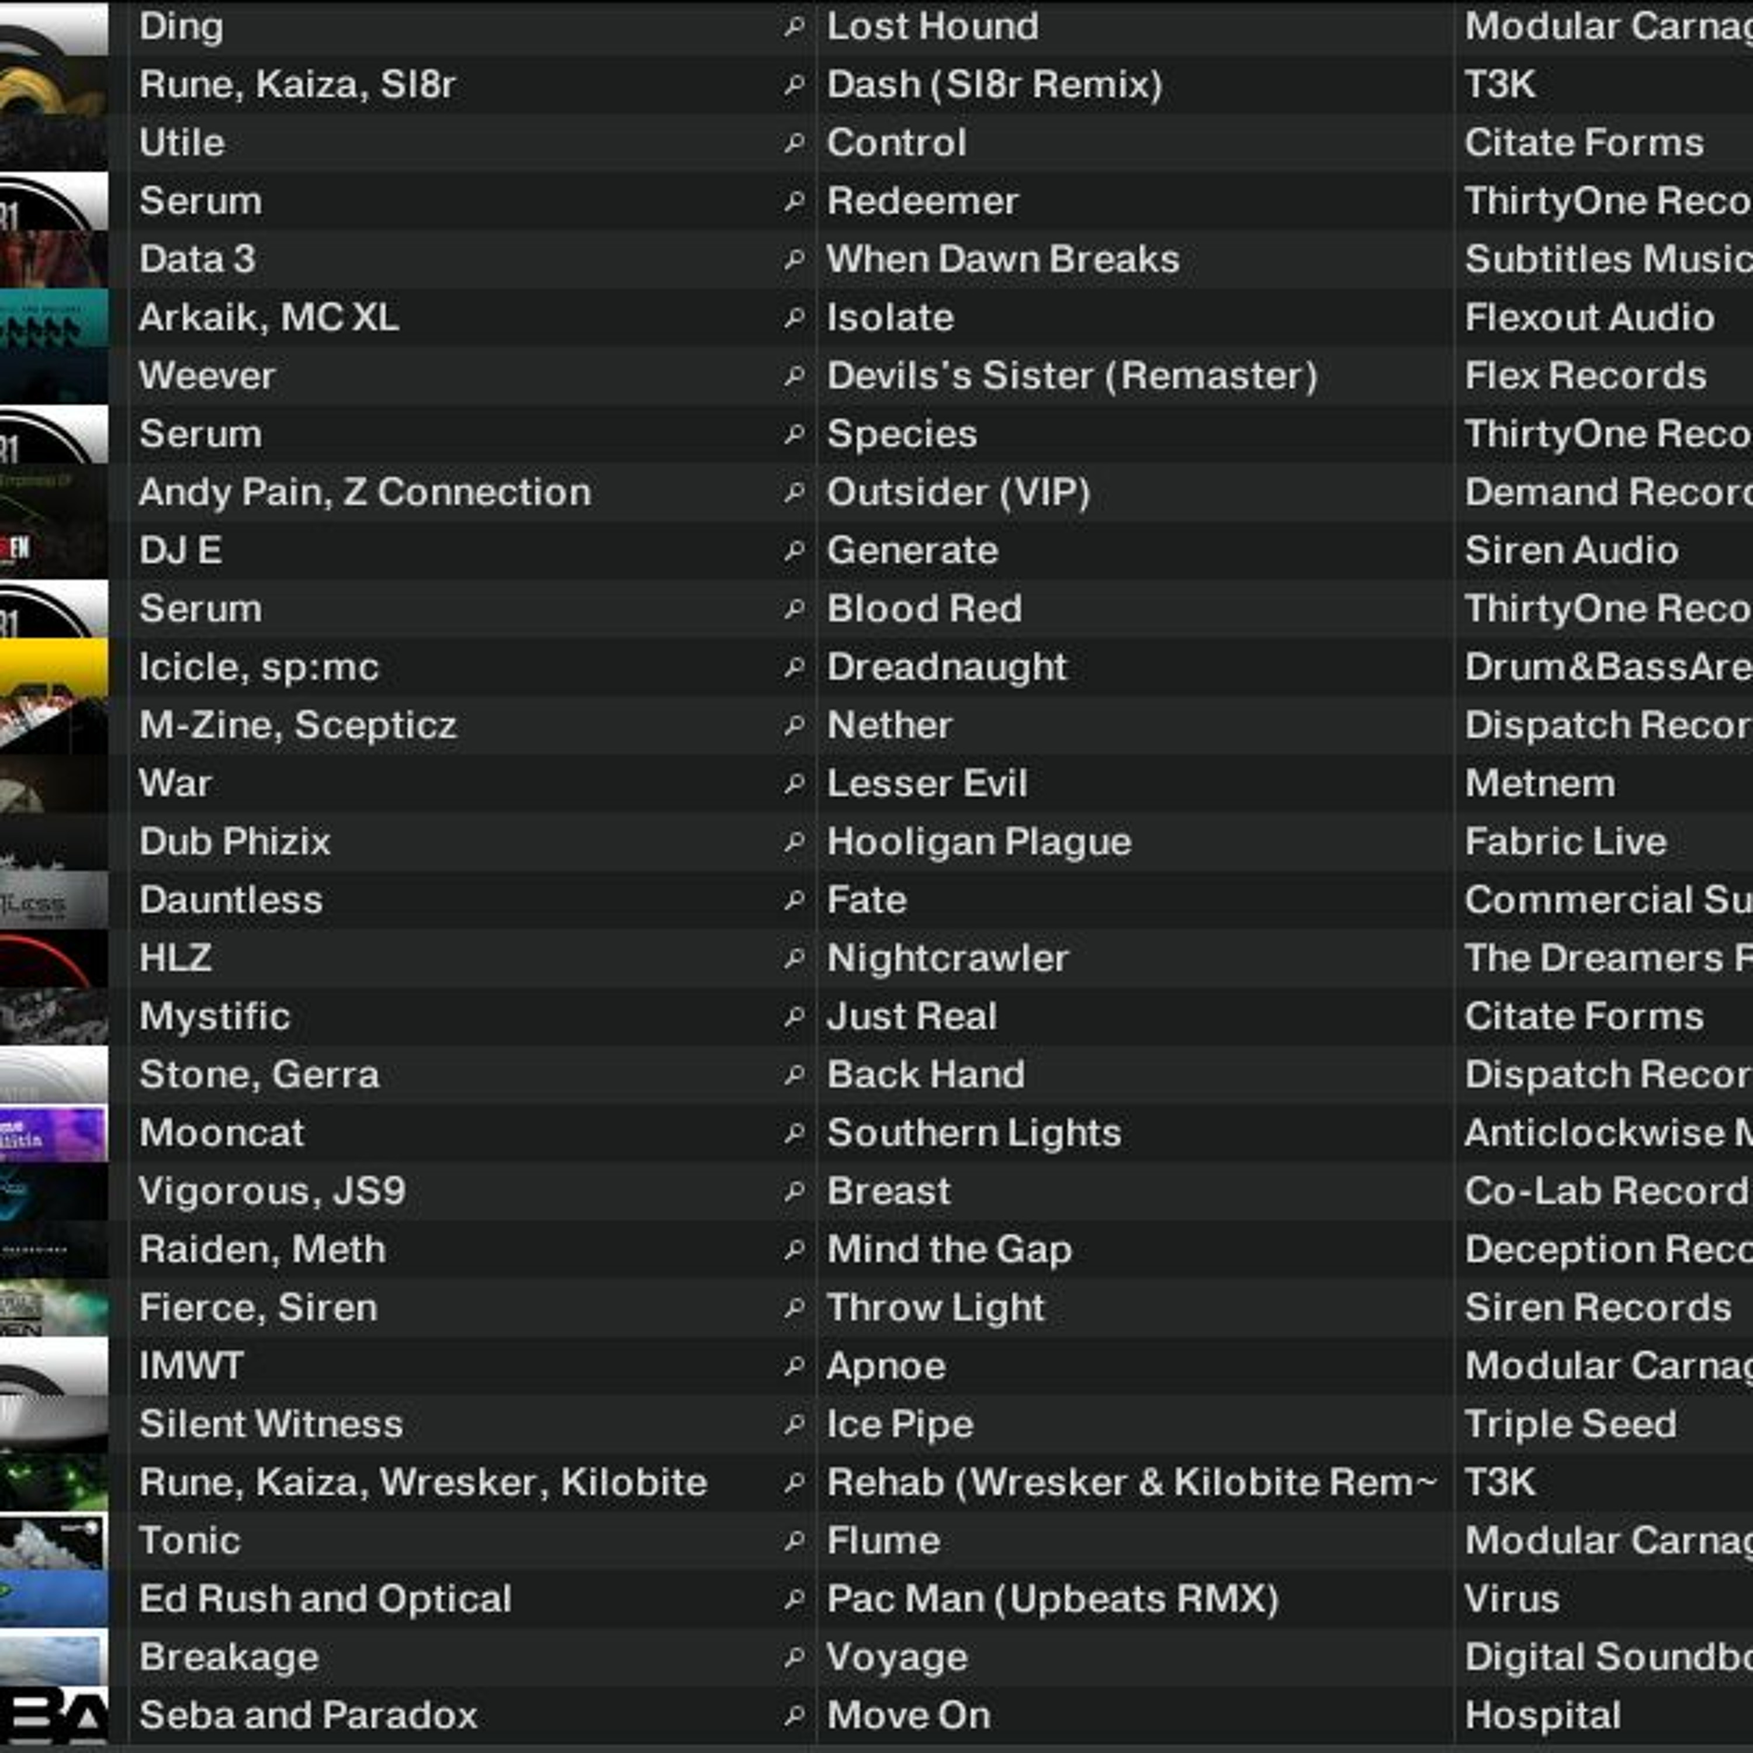This screenshot has width=1753, height=1753.
Task: Click magnifier icon beside Ed Rush and Optical
Action: point(794,1600)
